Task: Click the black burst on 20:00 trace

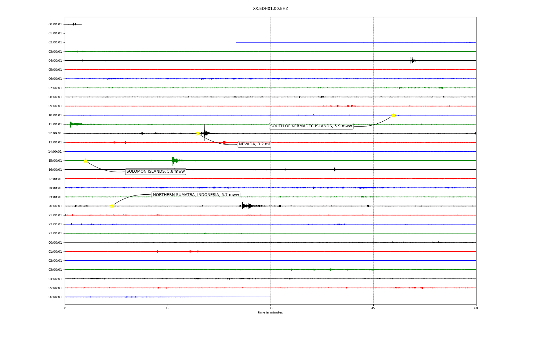Action: tap(246, 206)
